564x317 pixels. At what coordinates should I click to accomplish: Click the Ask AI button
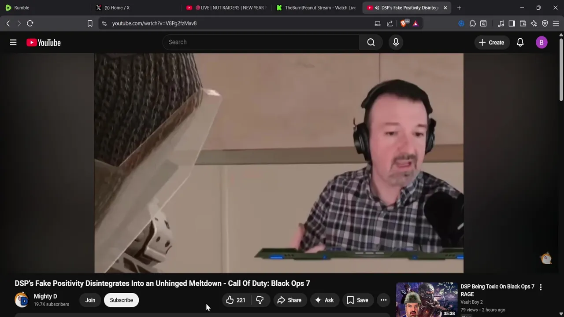click(324, 300)
